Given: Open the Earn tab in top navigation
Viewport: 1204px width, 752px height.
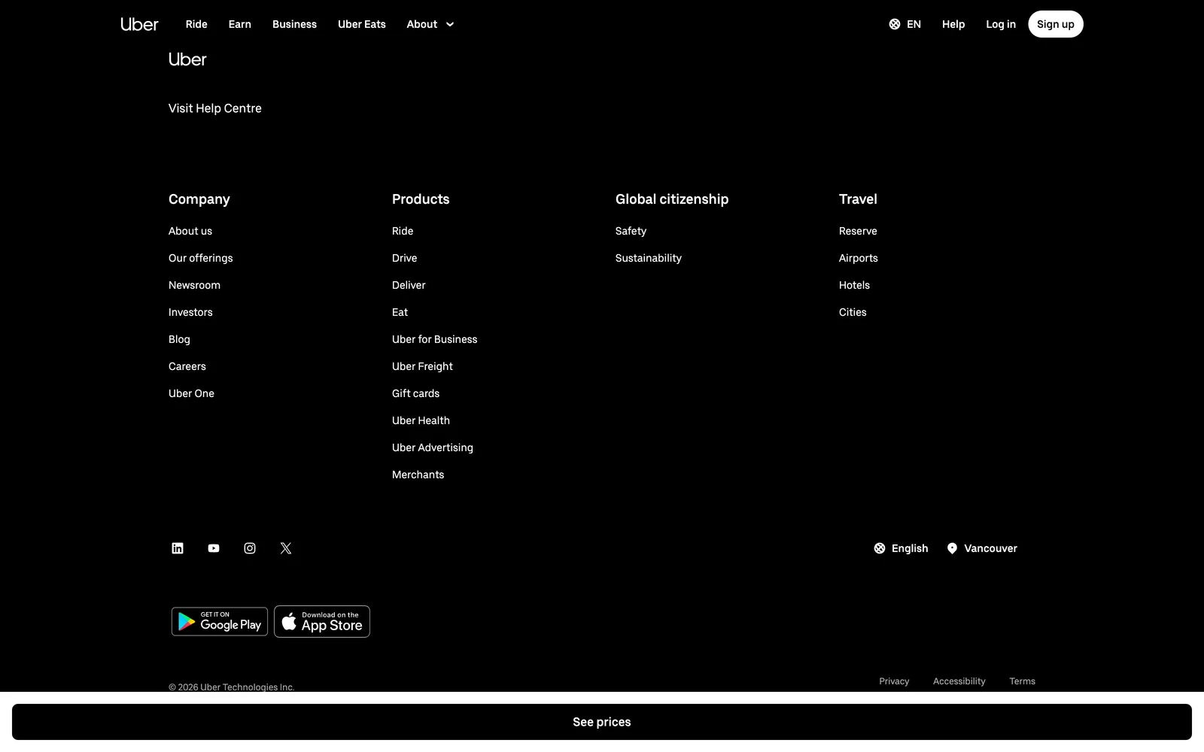Looking at the screenshot, I should pos(240,24).
